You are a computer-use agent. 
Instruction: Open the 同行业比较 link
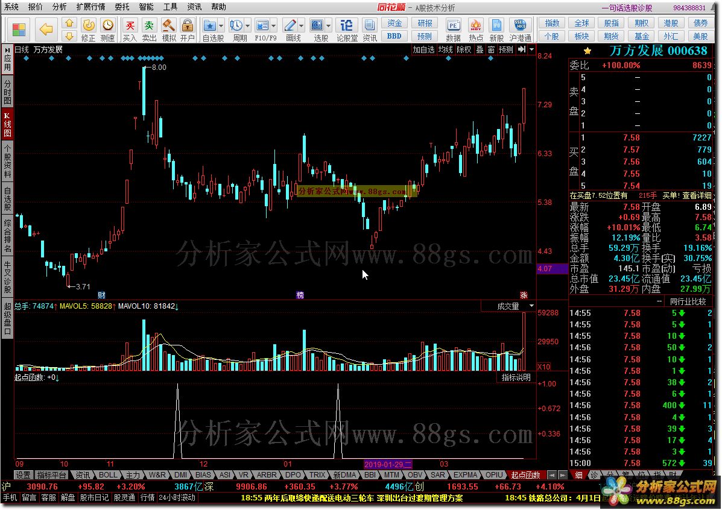(688, 301)
